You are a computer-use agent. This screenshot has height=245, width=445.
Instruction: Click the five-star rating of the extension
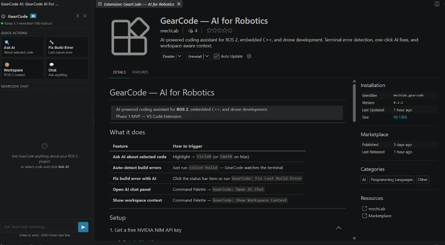219,31
